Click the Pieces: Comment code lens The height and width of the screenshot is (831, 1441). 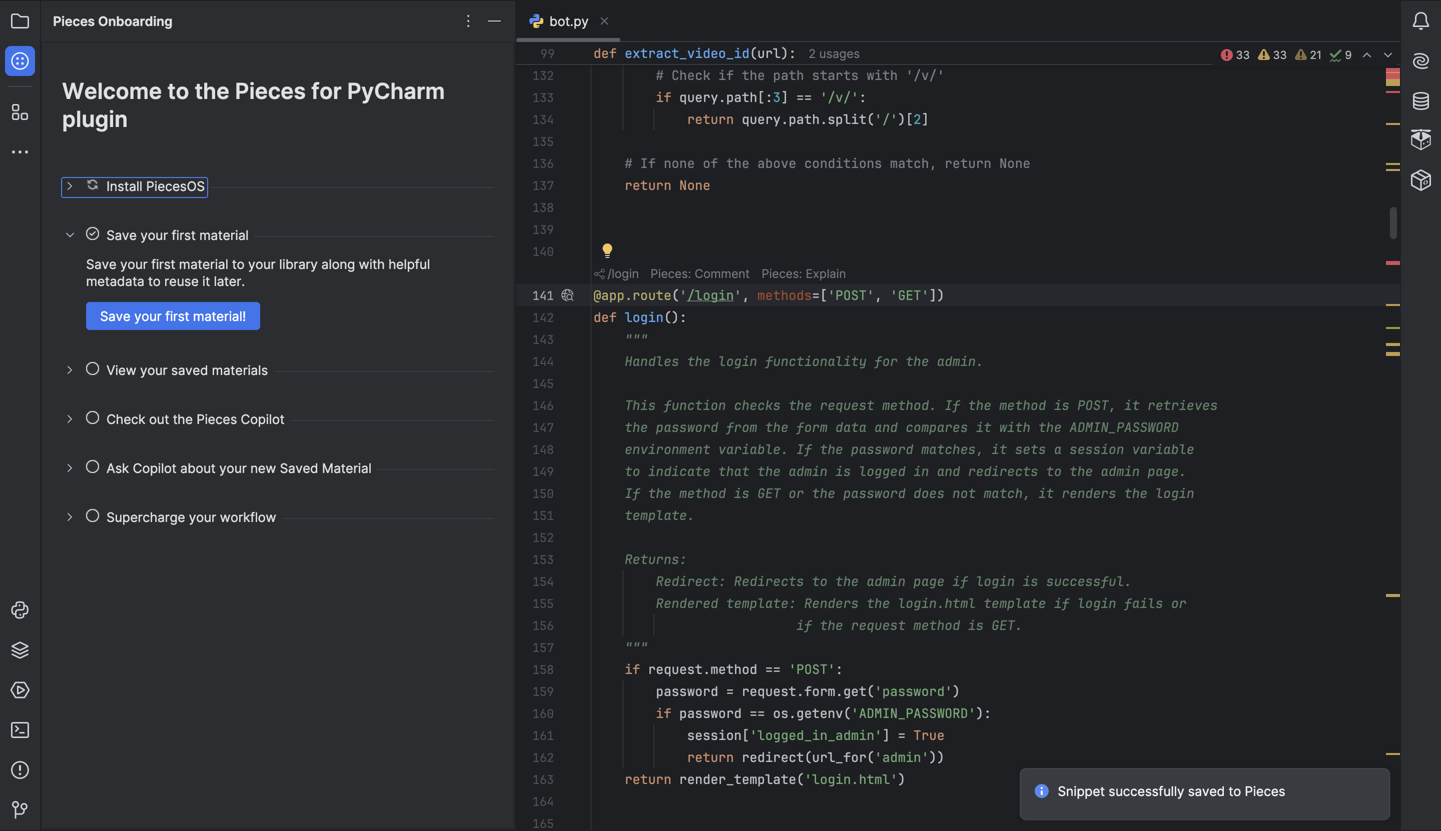pyautogui.click(x=699, y=274)
